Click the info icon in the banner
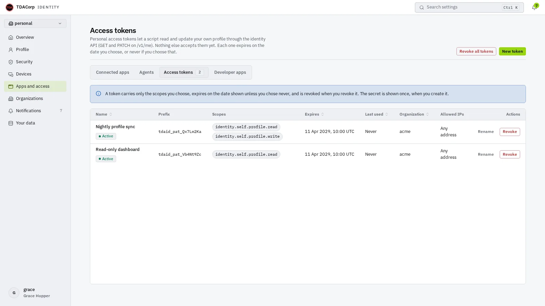The width and height of the screenshot is (545, 306). pos(98,94)
